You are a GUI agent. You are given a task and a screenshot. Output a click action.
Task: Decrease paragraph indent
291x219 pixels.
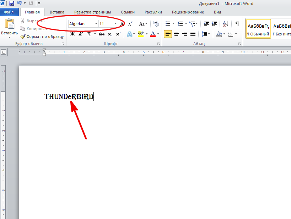pos(206,24)
